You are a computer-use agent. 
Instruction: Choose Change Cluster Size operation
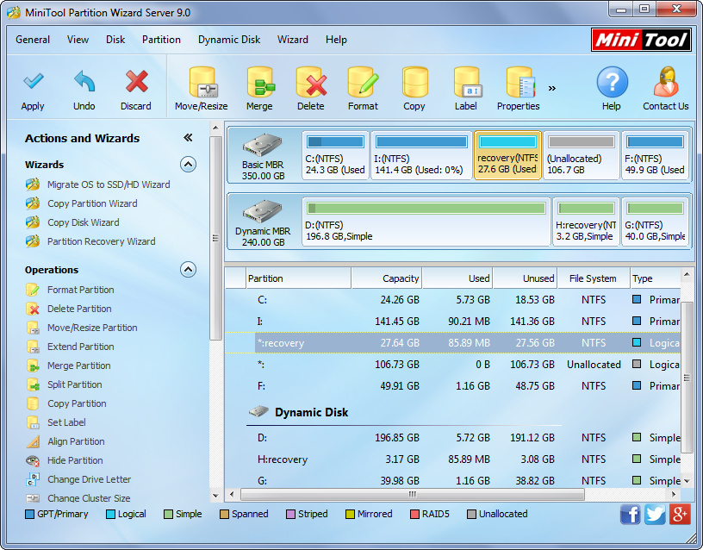coord(78,498)
